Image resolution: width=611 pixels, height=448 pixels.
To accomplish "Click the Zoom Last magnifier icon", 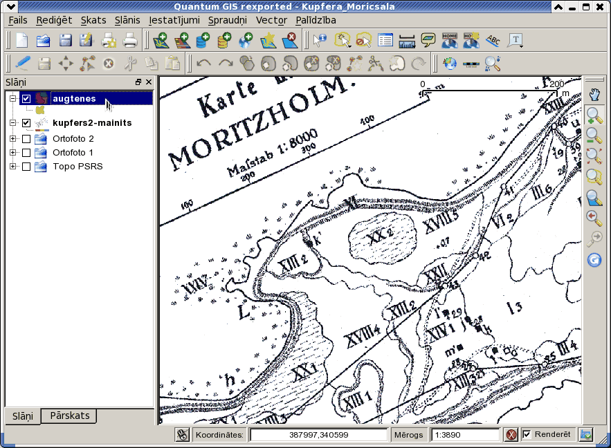I will tap(594, 218).
